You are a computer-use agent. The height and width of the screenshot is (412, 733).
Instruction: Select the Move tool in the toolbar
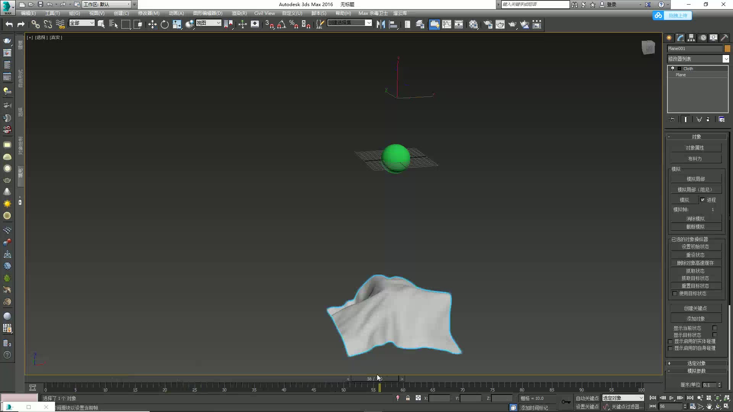[152, 25]
